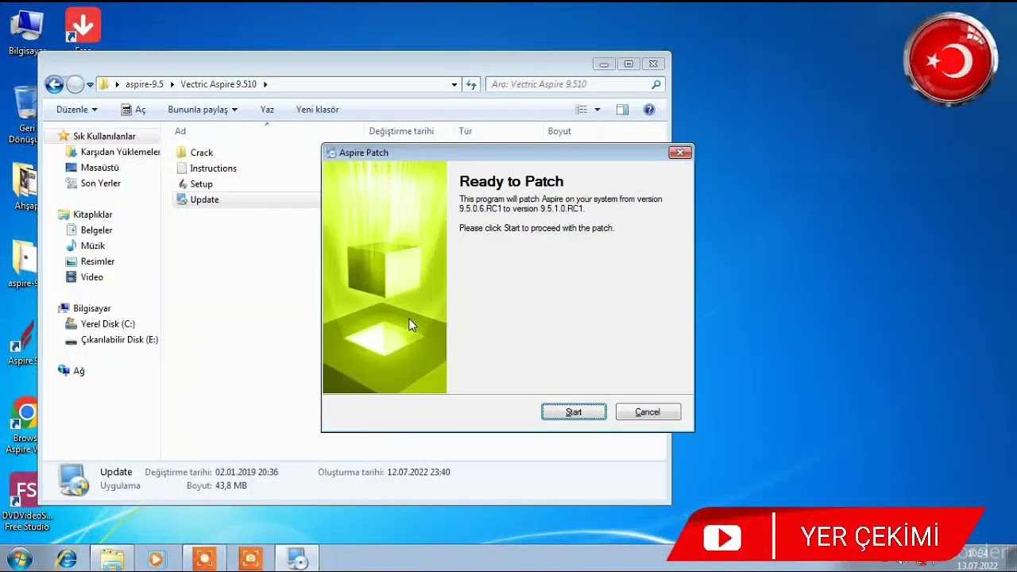This screenshot has height=572, width=1017.
Task: Click Start in the Aspire Patch dialog
Action: tap(574, 412)
